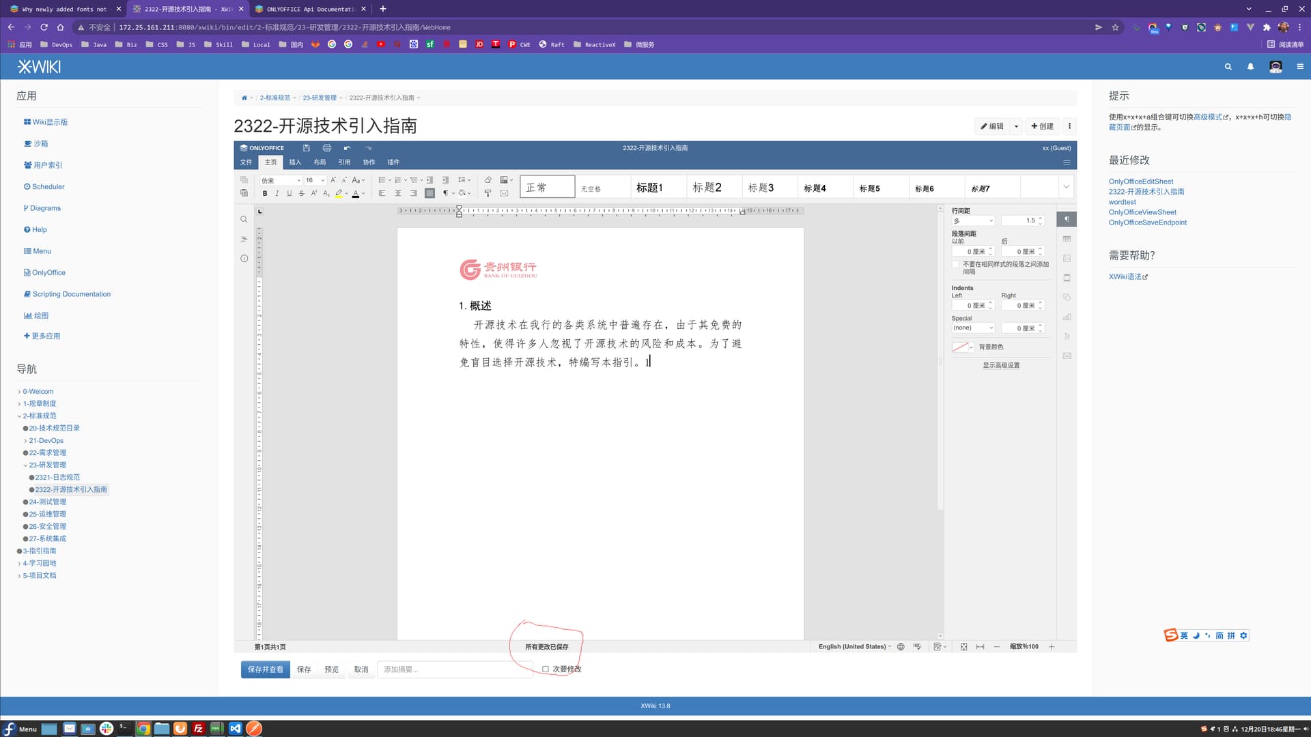1311x737 pixels.
Task: Click the 创建 button
Action: coord(1042,126)
